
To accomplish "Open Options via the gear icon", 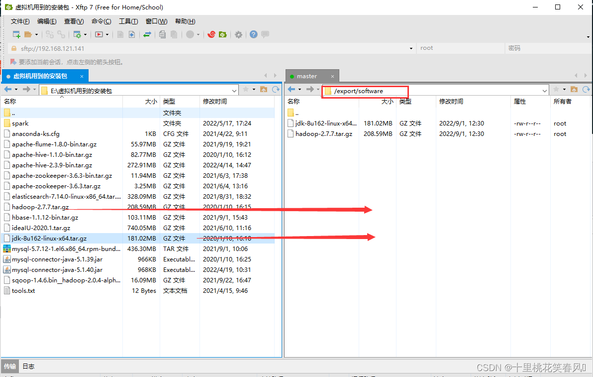I will (x=238, y=34).
